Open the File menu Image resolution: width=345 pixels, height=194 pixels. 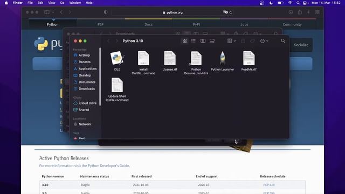(30, 3)
